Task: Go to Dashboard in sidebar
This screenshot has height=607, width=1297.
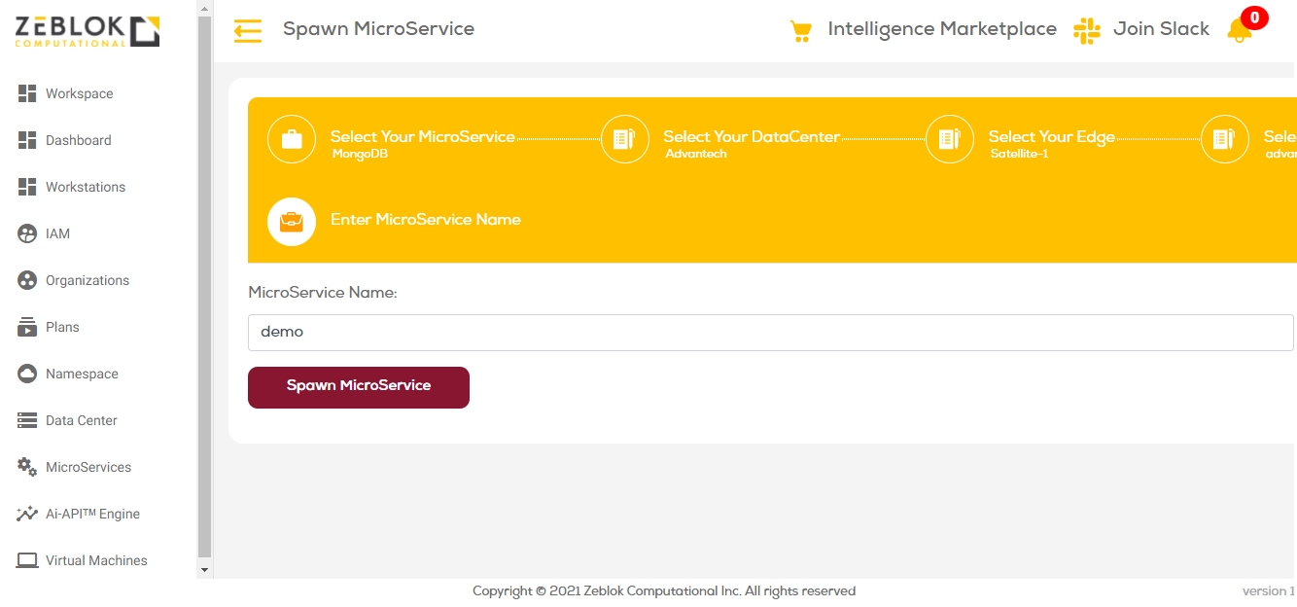Action: [x=78, y=140]
